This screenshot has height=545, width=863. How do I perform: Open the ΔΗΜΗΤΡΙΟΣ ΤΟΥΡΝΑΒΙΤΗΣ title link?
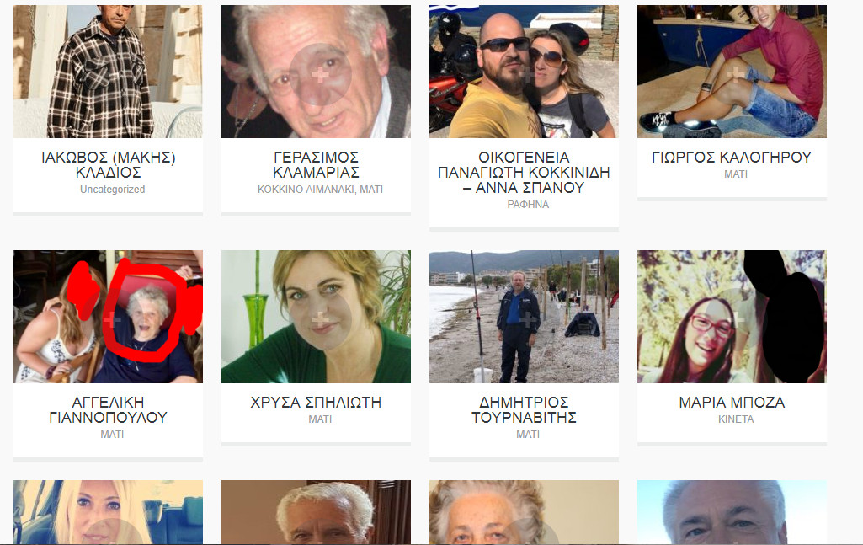524,409
